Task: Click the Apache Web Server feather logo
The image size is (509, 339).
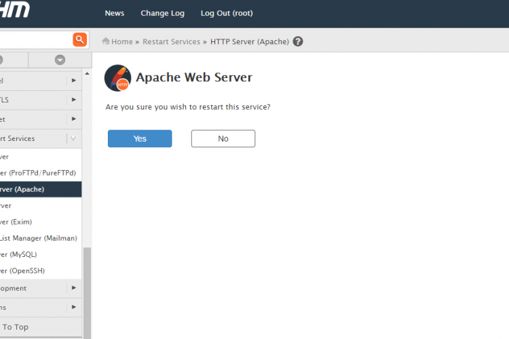Action: [x=117, y=78]
